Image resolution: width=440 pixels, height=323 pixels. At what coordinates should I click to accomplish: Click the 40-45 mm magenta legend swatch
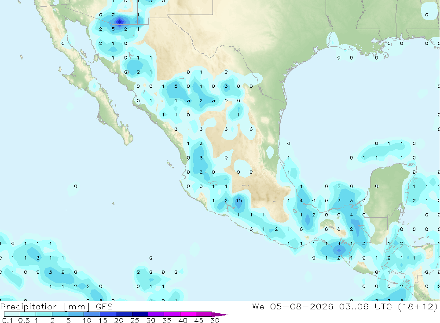click(188, 314)
